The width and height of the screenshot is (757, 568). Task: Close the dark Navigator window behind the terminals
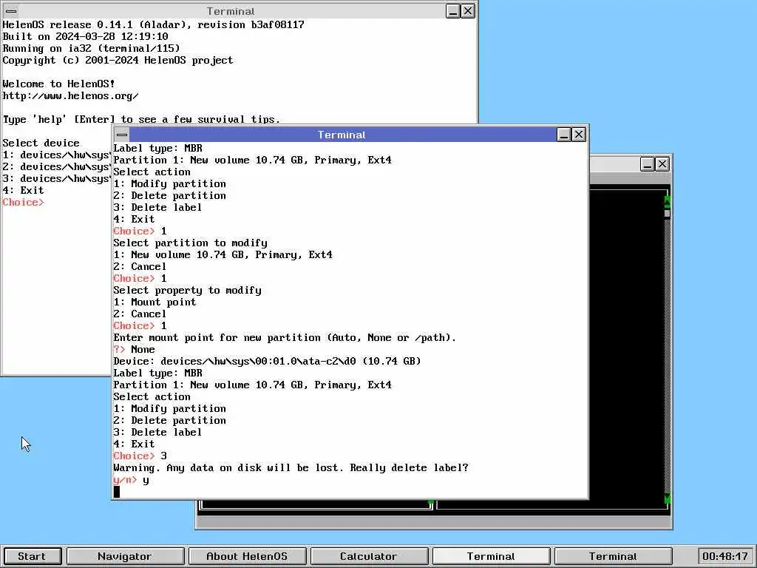point(662,164)
